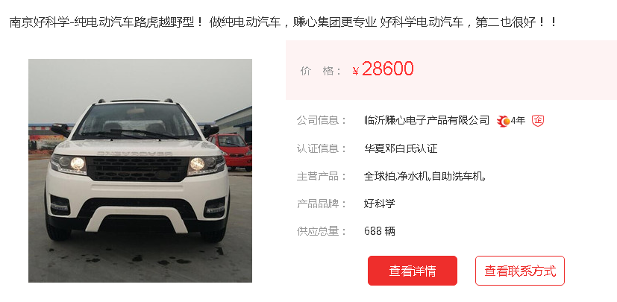The height and width of the screenshot is (302, 617).
Task: Click the 688 辆 supply quantity
Action: point(379,231)
